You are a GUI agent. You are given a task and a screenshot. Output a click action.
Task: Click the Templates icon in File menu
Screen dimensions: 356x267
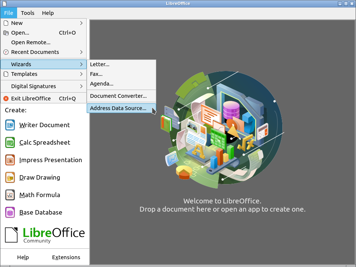(6, 74)
